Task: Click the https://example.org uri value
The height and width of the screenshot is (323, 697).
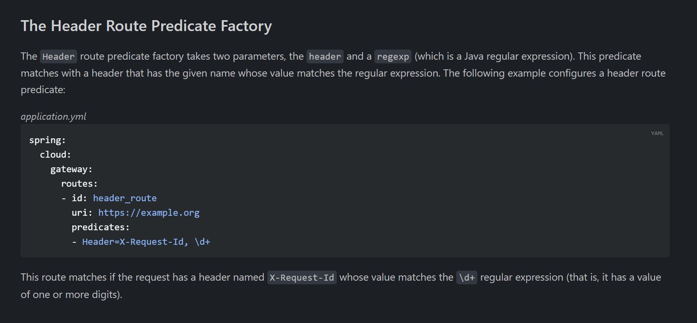Action: pyautogui.click(x=149, y=213)
